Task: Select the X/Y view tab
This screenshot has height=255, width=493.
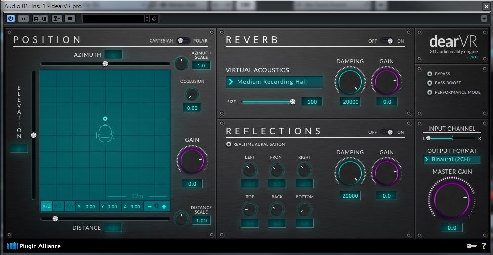Action: pos(70,206)
